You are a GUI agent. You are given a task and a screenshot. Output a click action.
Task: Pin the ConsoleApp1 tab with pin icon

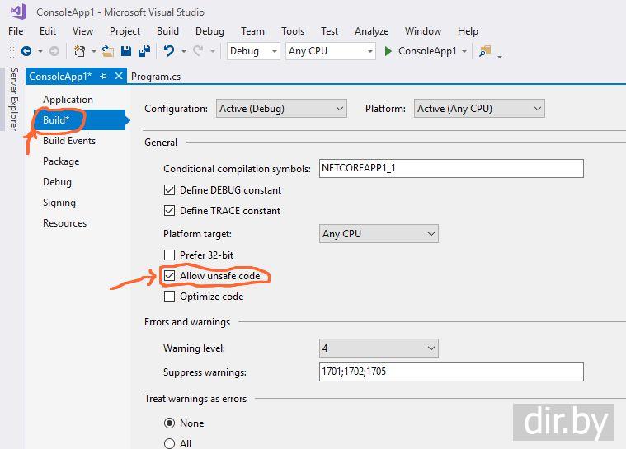tap(104, 76)
